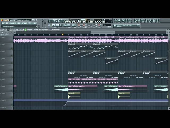Mute Track 4 with its switch
Screen dimensions: 170x128
click(x=12, y=63)
